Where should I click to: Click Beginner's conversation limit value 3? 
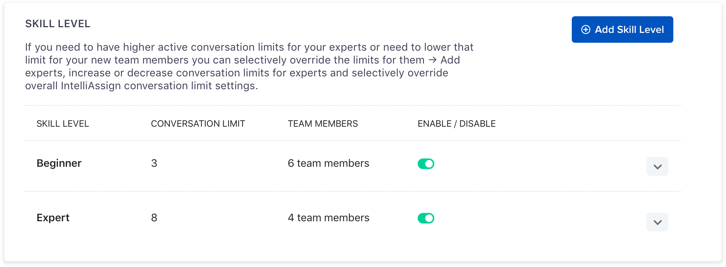pos(154,163)
